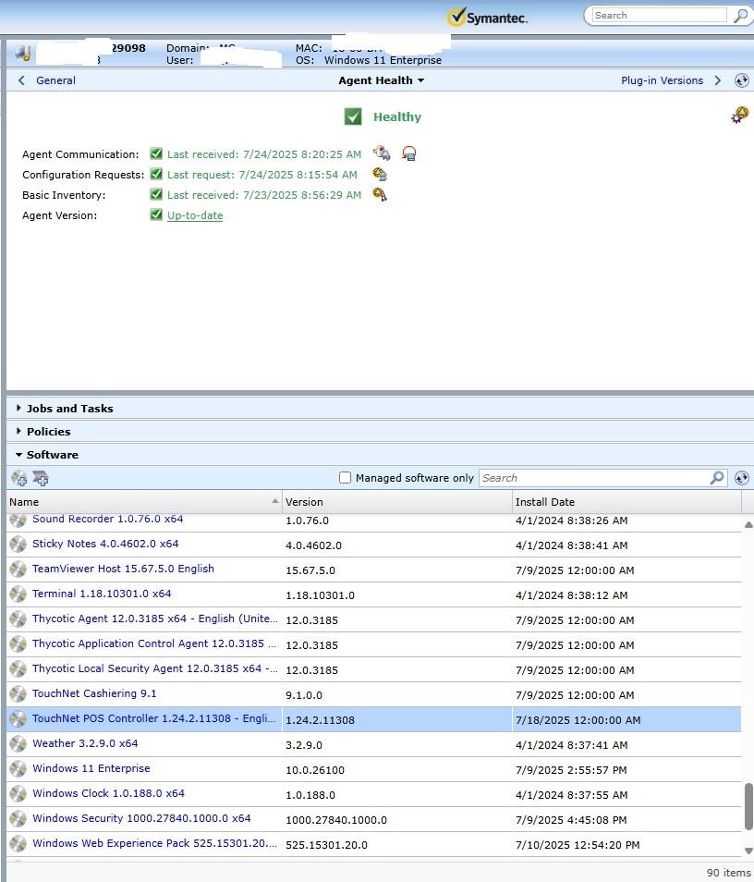This screenshot has width=754, height=882.
Task: Sort software list by Version column
Action: point(397,502)
